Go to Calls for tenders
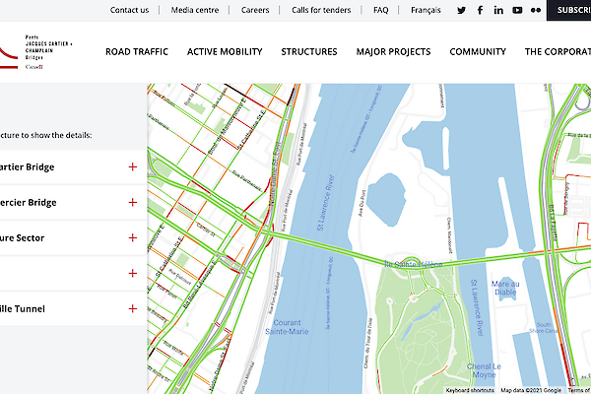The image size is (591, 394). click(x=320, y=10)
